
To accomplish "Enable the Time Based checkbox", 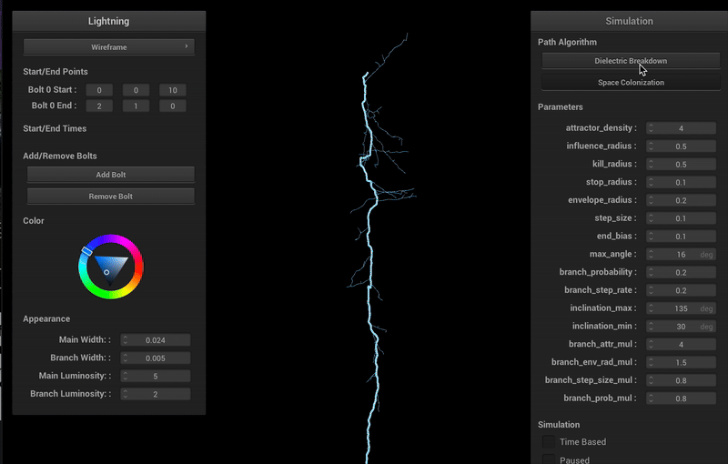I will (550, 442).
